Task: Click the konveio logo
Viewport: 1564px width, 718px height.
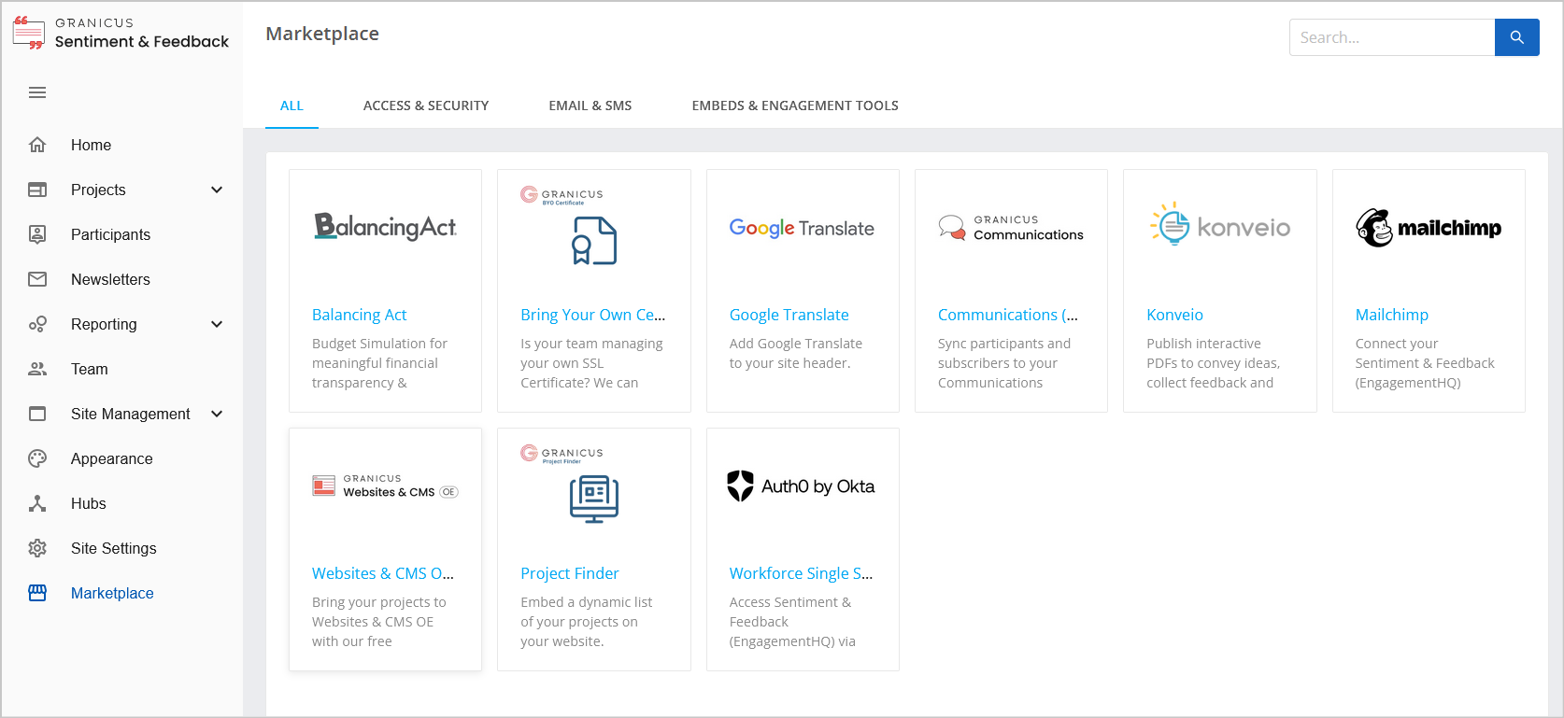Action: click(1220, 224)
